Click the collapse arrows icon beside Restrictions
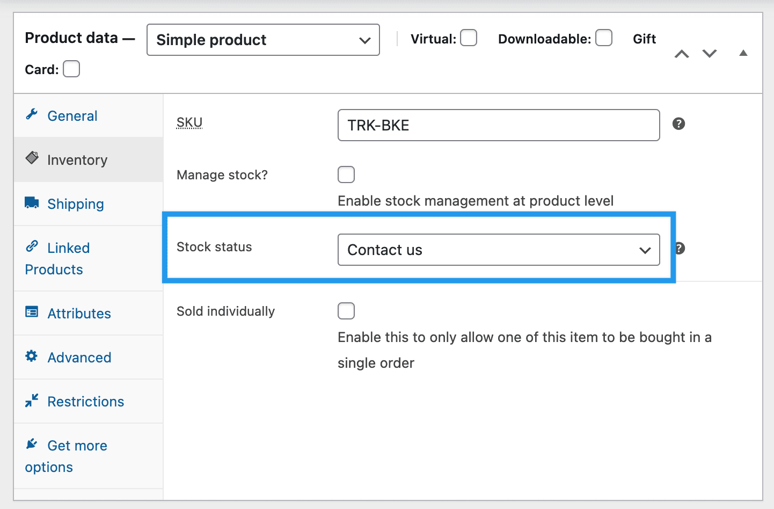 pos(32,400)
